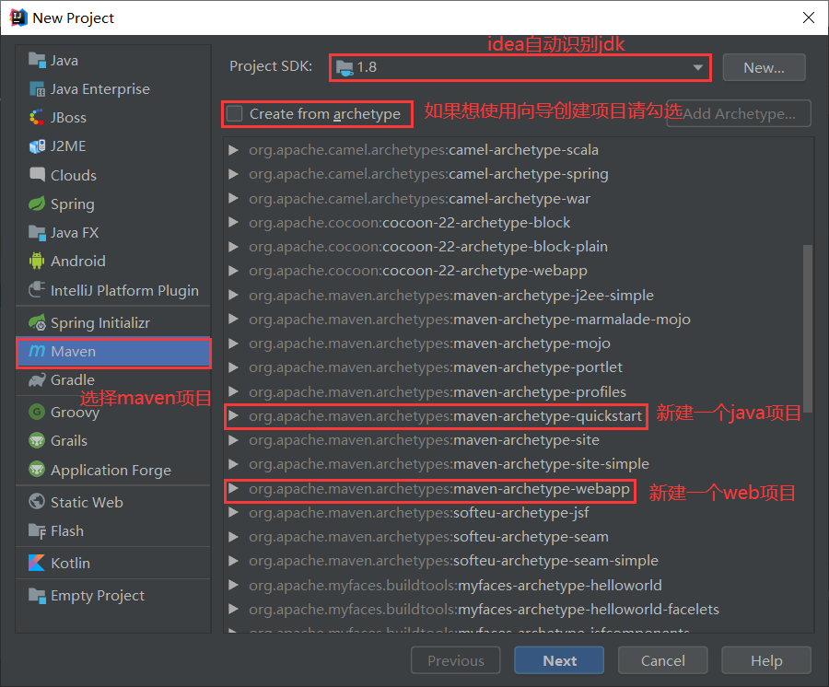This screenshot has width=829, height=687.
Task: Cancel the New Project dialog
Action: click(663, 660)
